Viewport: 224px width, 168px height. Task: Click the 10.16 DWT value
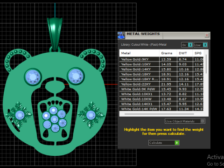[184, 70]
